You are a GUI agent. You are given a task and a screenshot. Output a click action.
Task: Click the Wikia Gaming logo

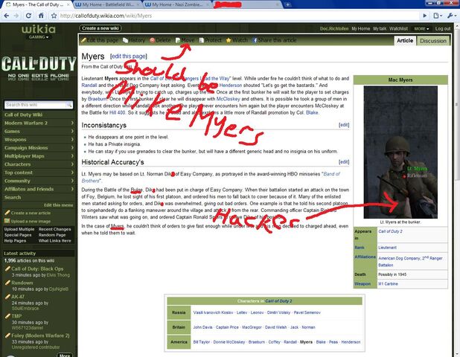(39, 32)
